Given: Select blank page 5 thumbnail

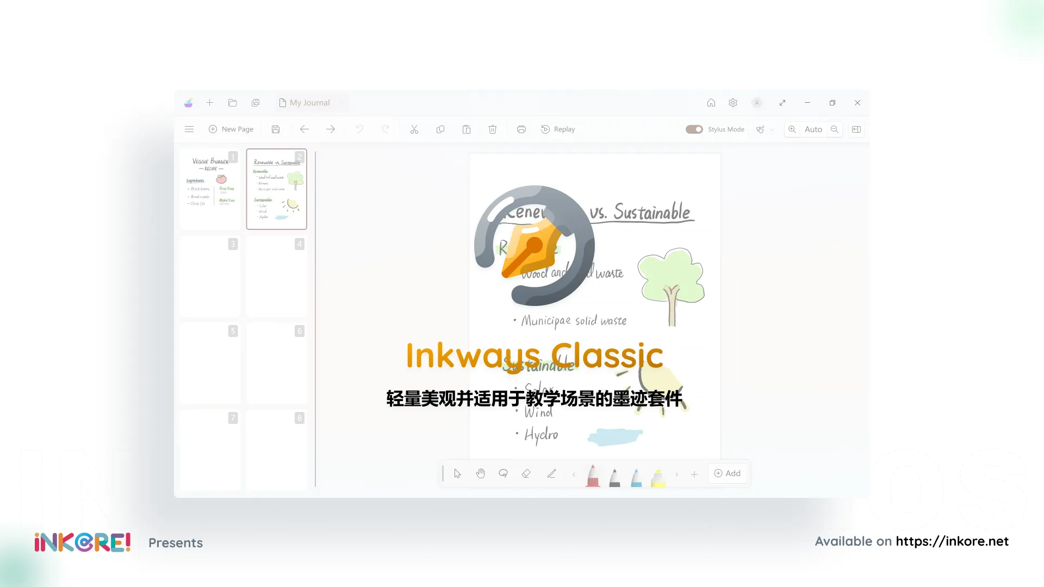Looking at the screenshot, I should pyautogui.click(x=210, y=363).
